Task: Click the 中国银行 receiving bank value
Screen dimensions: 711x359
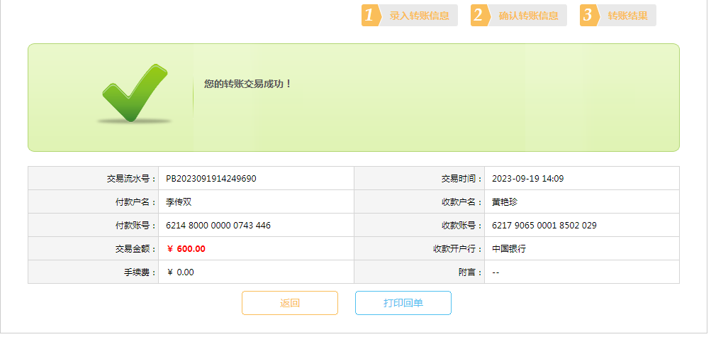Action: (509, 249)
